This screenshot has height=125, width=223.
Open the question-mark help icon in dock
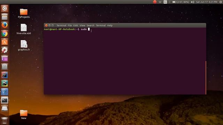coord(5,67)
